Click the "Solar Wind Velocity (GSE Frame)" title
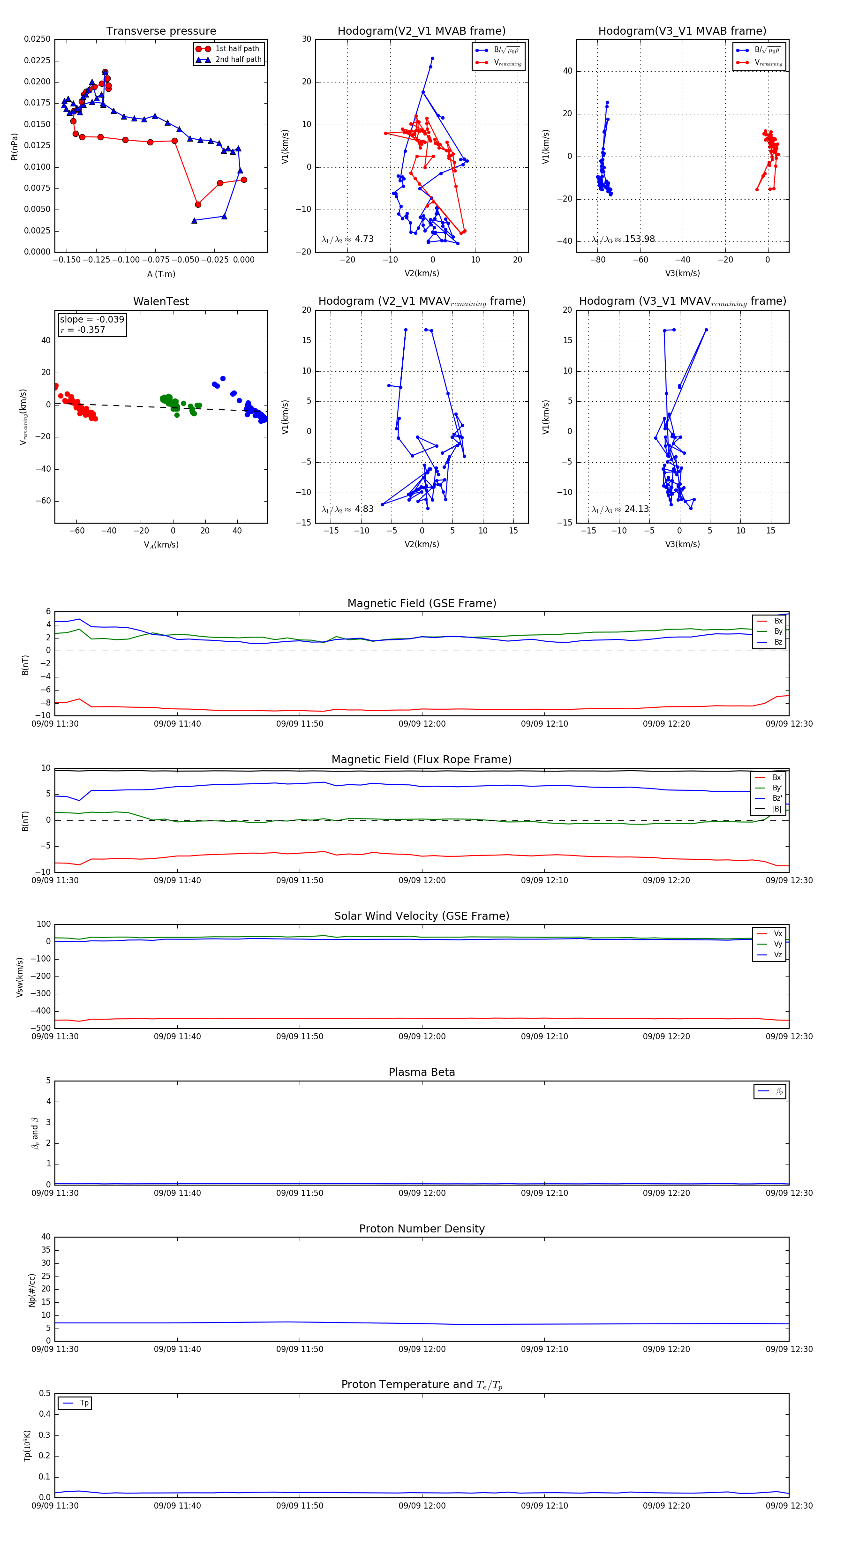 click(422, 916)
